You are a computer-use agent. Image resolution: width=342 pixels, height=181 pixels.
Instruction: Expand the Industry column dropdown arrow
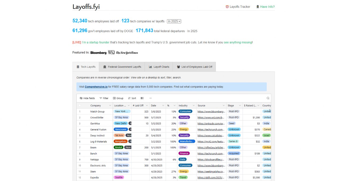click(194, 105)
